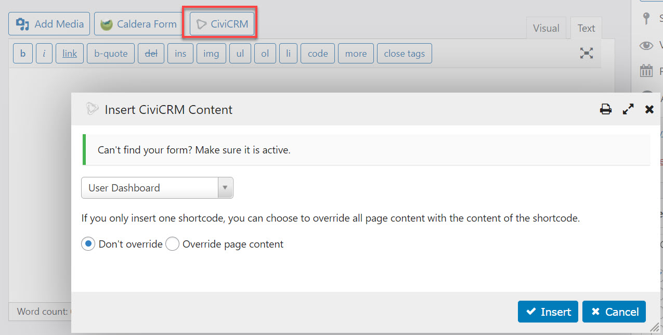
Task: Click the del strikethrough button
Action: coord(151,54)
